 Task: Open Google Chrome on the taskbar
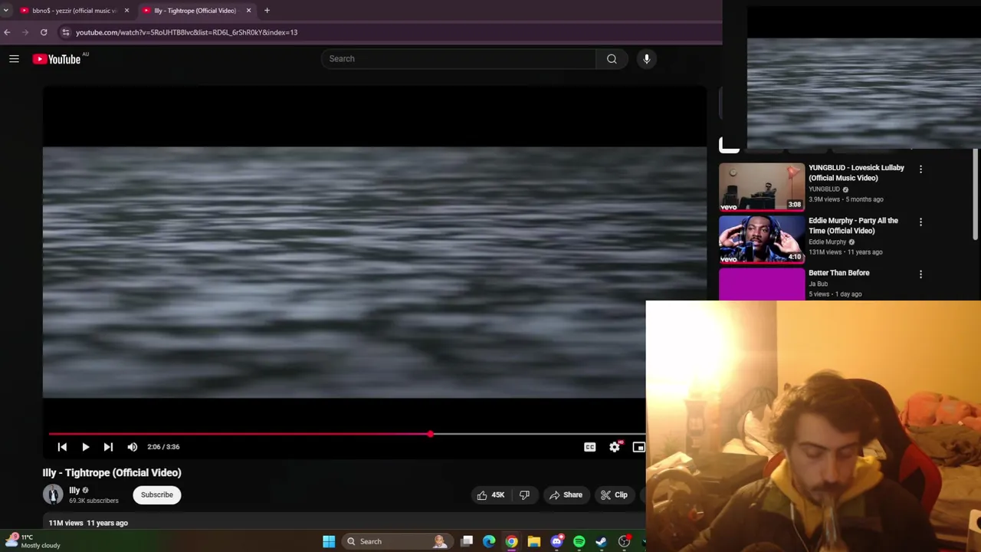[511, 541]
